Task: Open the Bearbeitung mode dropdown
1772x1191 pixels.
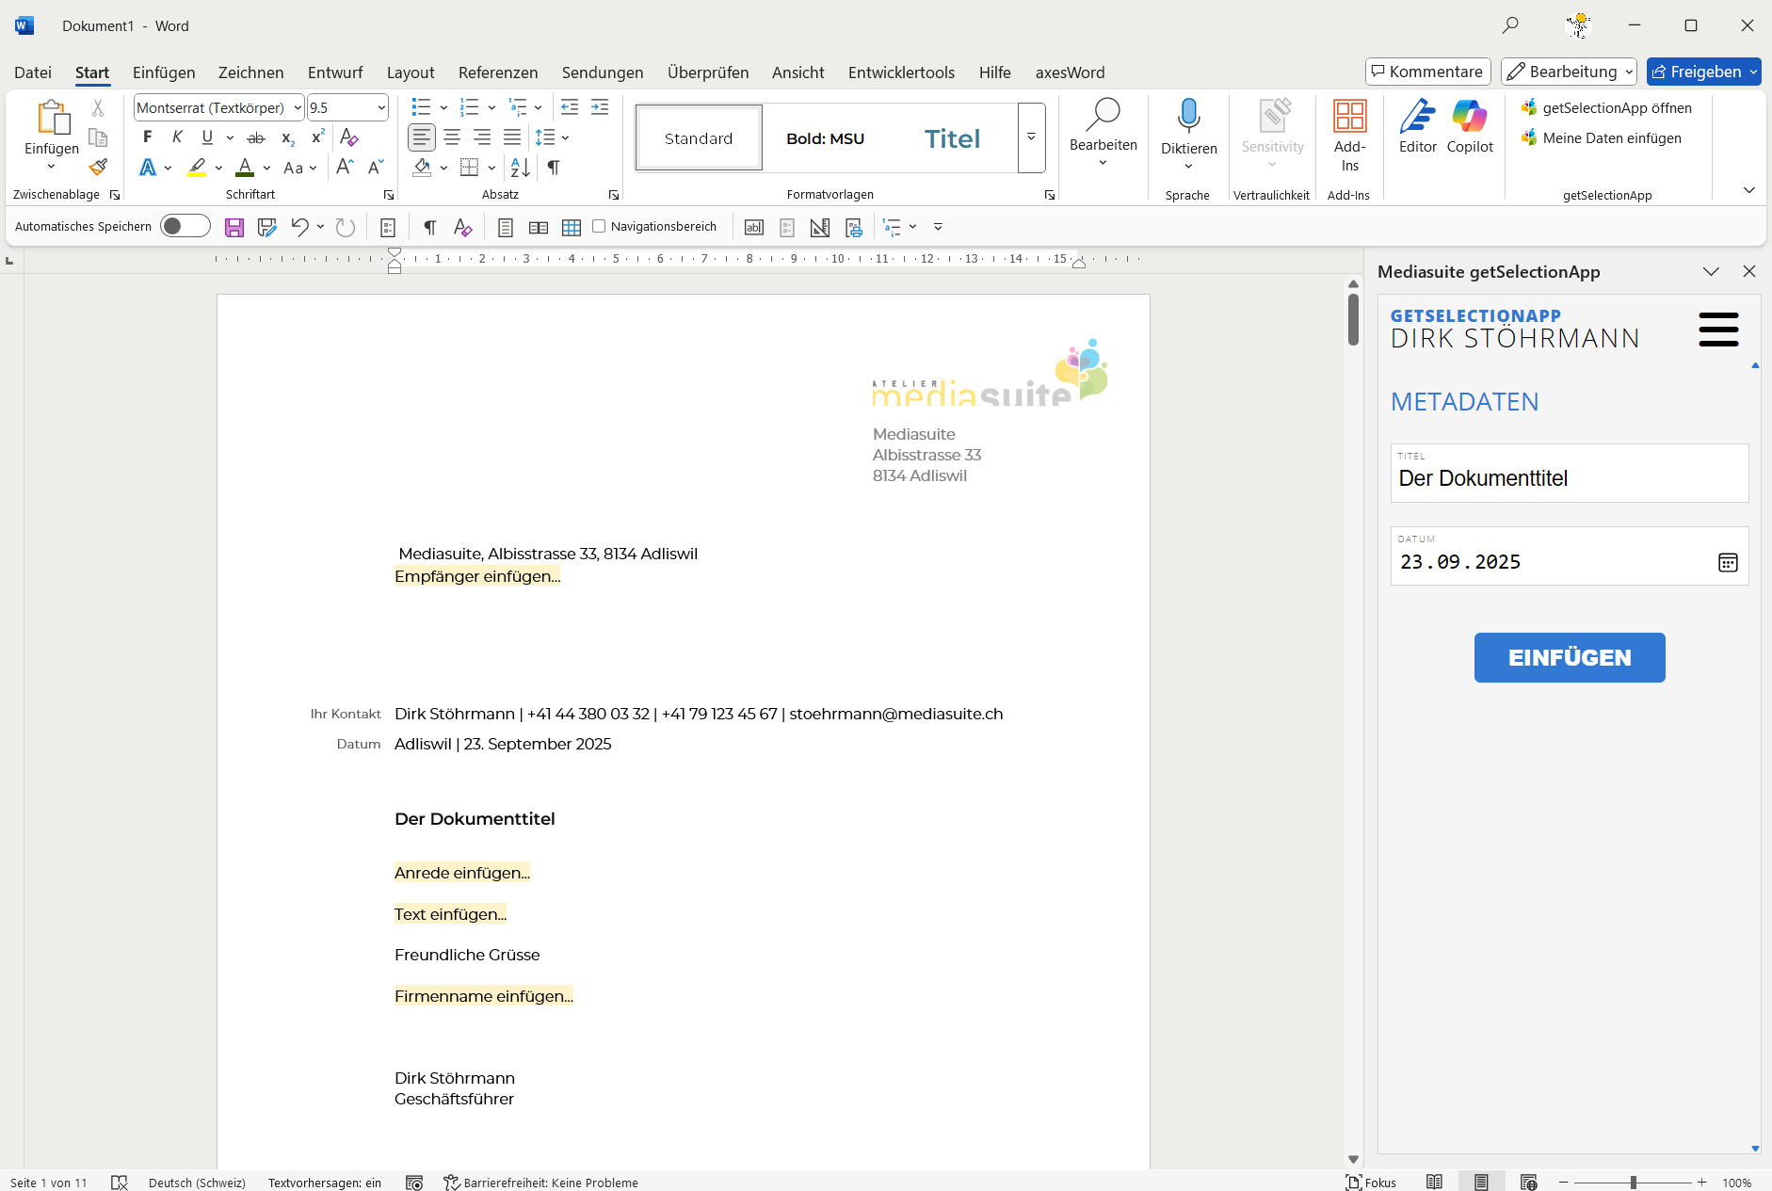Action: pos(1569,72)
